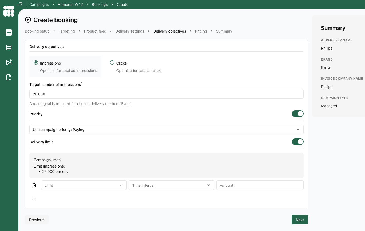Viewport: 365px width, 231px height.
Task: Go to Delivery settings step
Action: pyautogui.click(x=130, y=31)
